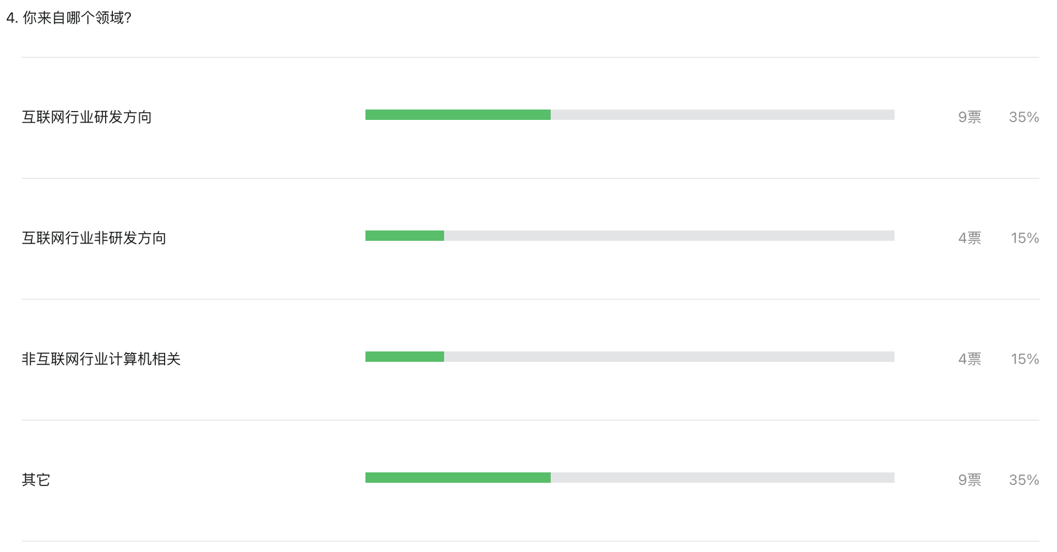
Task: Click the gray bar portion of 其它 row
Action: [x=722, y=478]
